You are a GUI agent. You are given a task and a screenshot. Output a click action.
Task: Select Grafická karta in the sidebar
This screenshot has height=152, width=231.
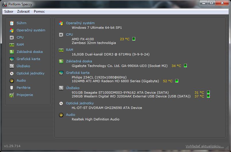[x=28, y=59]
